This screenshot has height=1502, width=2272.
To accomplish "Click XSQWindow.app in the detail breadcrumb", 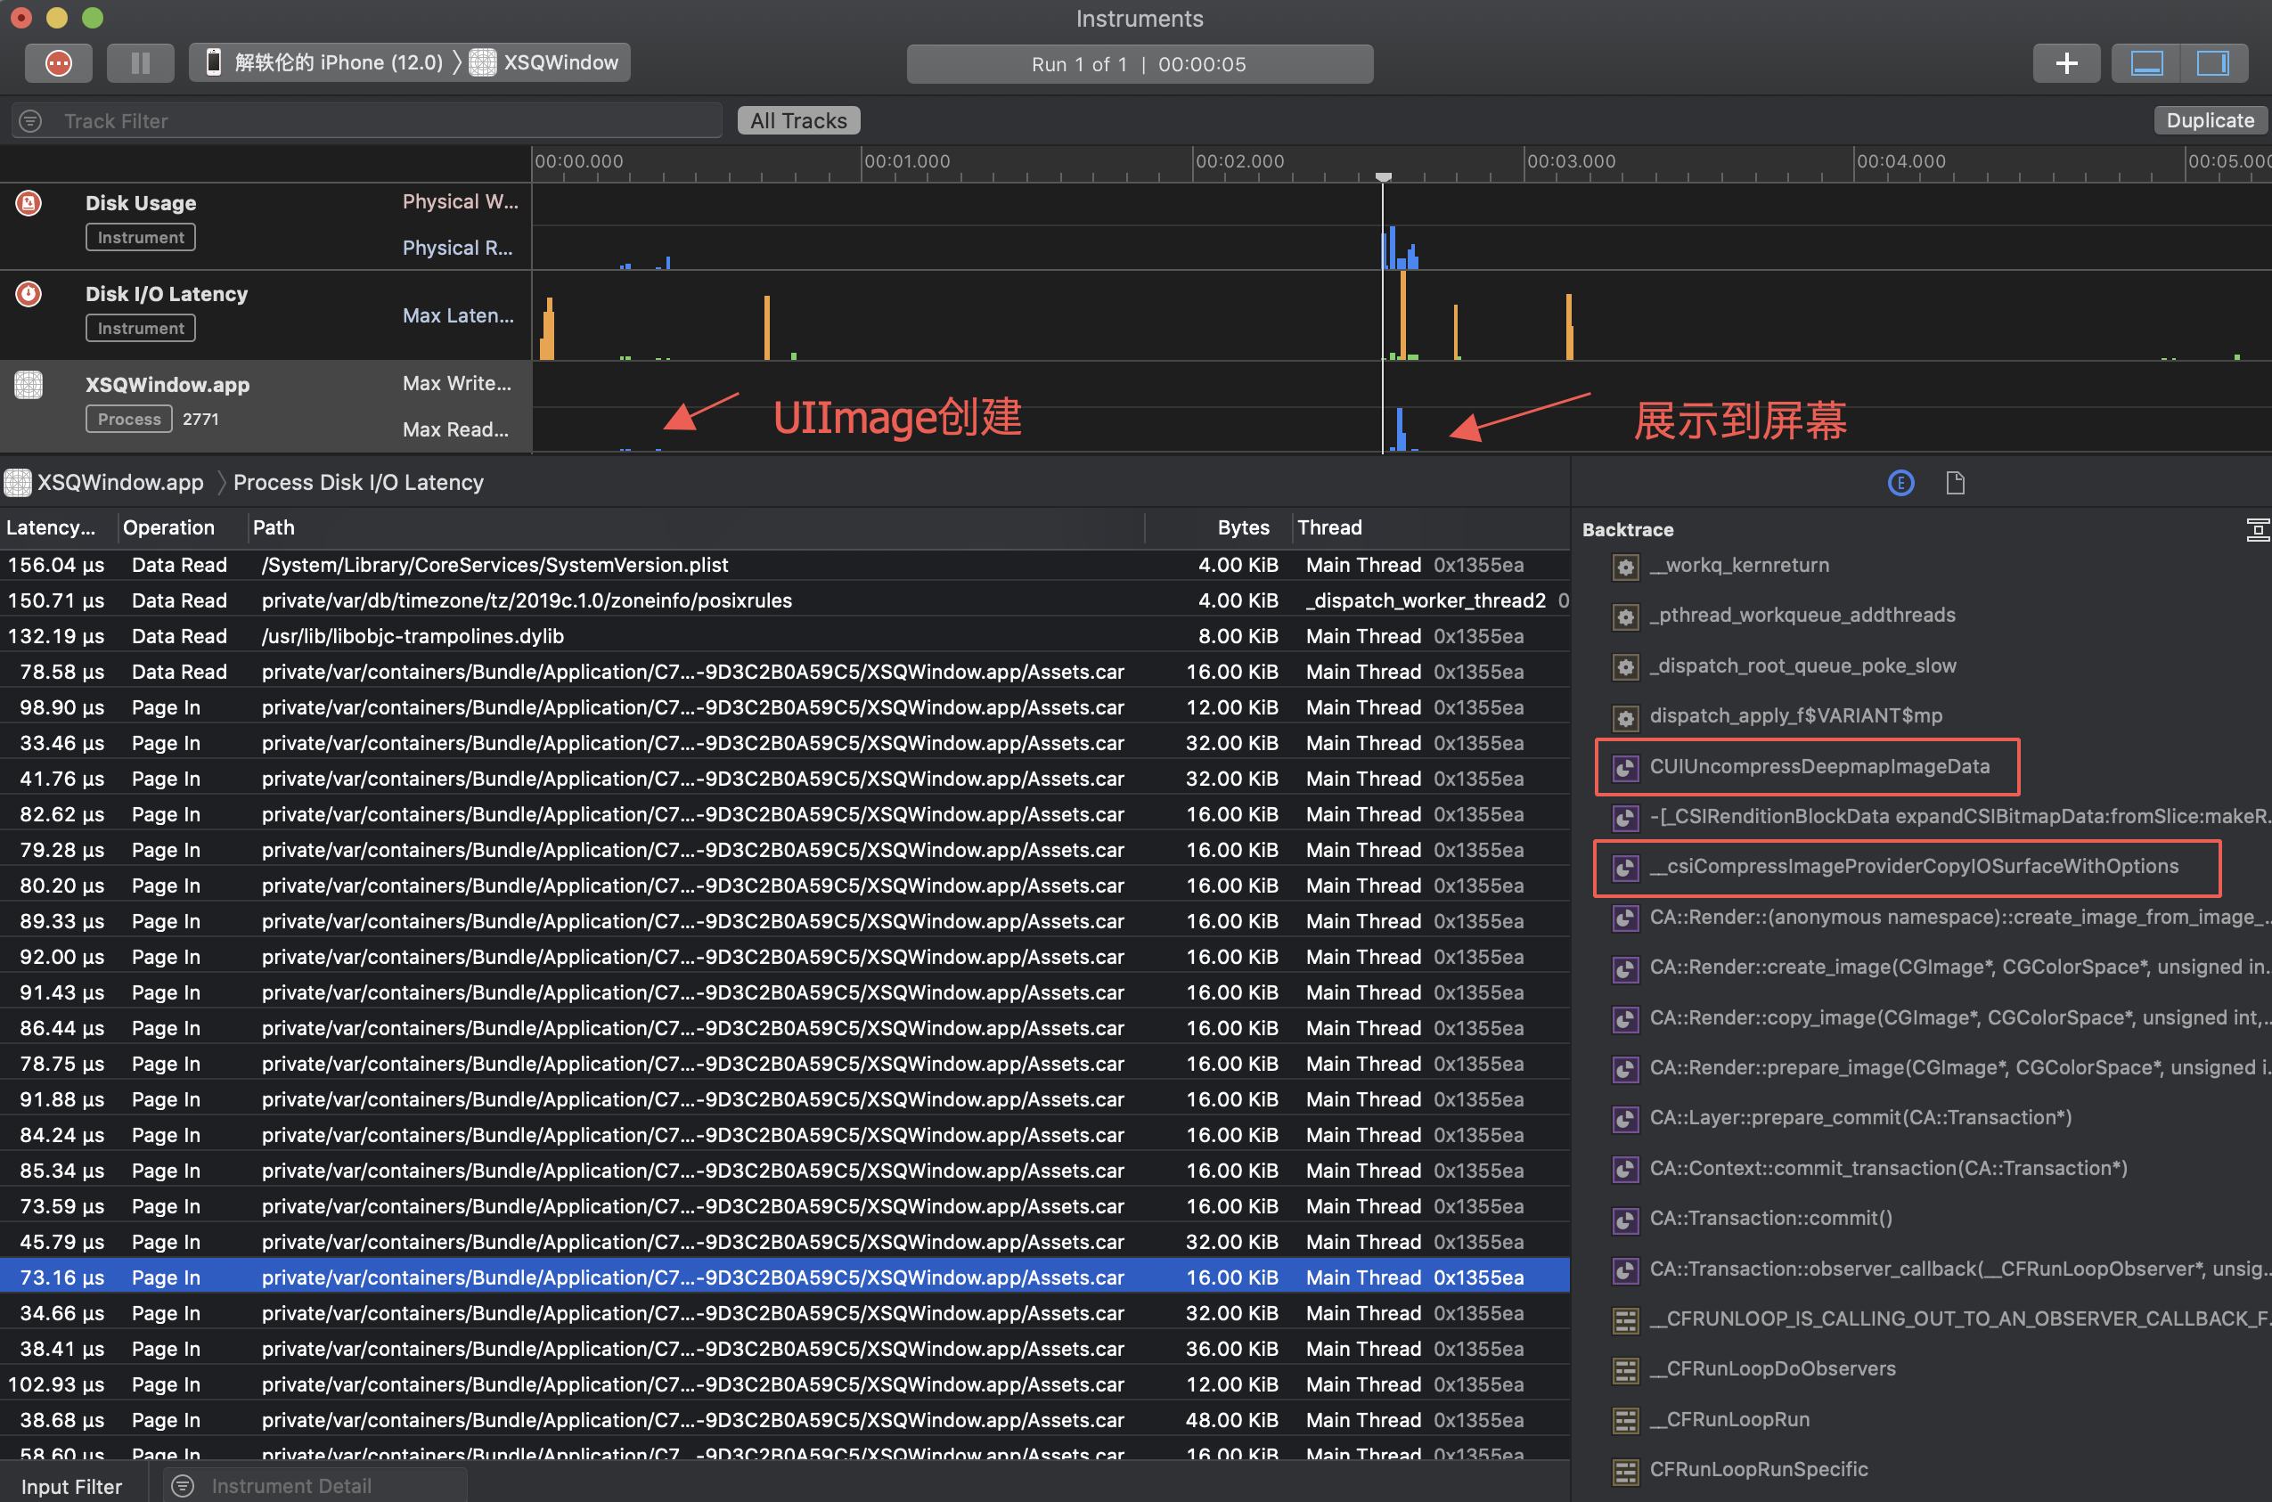I will click(119, 482).
